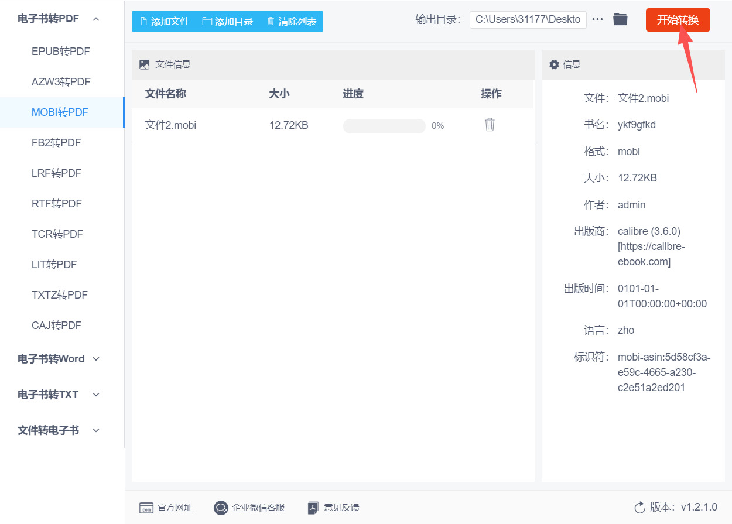Click the 12.72KB size cell in table

(289, 125)
